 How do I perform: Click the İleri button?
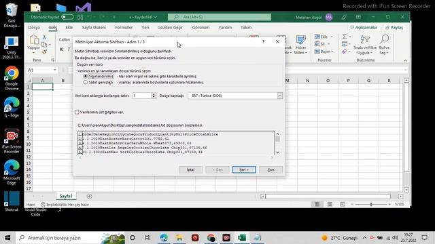point(244,169)
